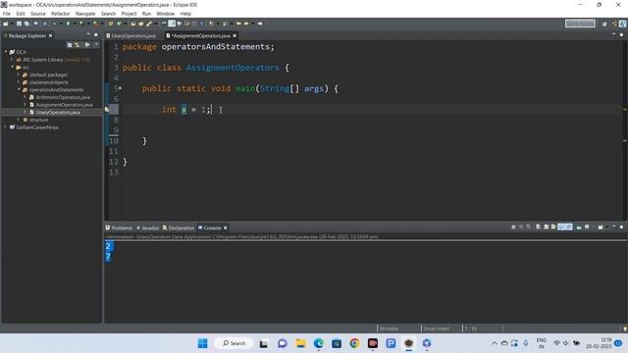The height and width of the screenshot is (353, 628).
Task: Expand the (default package) node
Action: pos(19,75)
